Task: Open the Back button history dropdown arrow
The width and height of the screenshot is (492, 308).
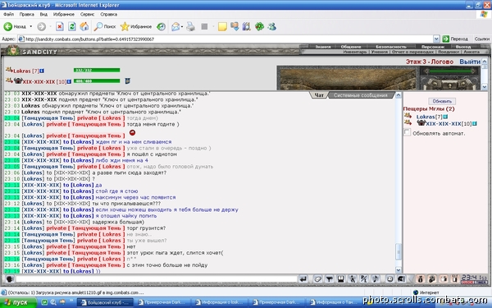Action: (31, 27)
